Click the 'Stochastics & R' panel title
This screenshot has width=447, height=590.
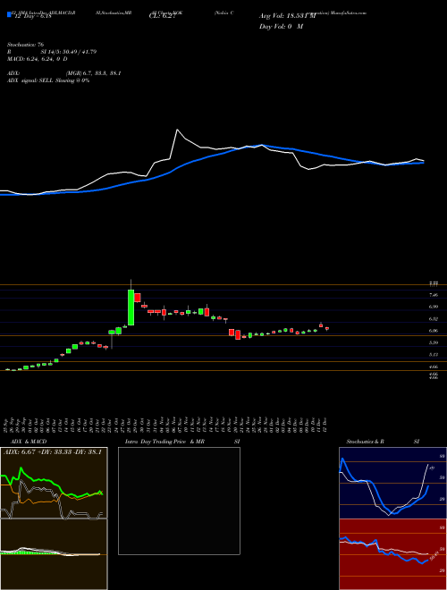click(x=366, y=442)
